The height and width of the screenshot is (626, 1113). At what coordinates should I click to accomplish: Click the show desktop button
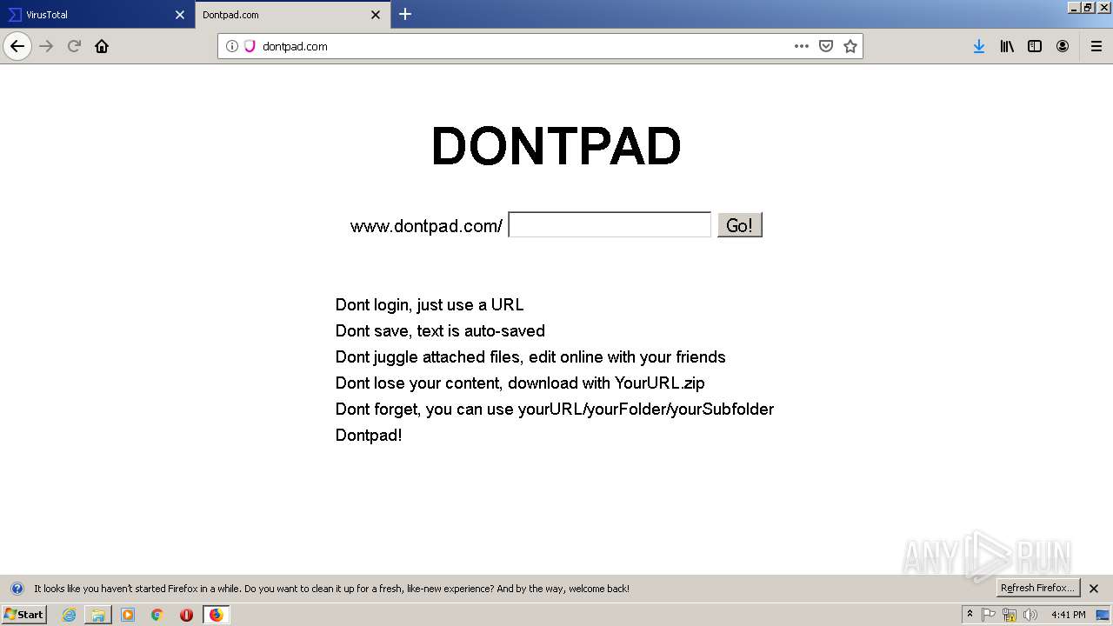(x=1103, y=615)
